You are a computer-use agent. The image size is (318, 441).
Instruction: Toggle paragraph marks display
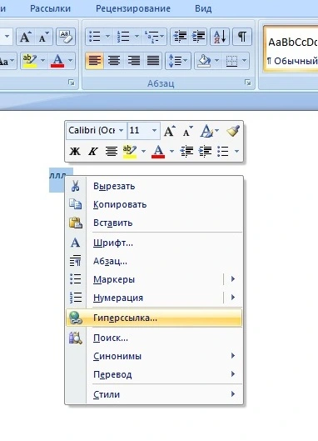point(242,37)
